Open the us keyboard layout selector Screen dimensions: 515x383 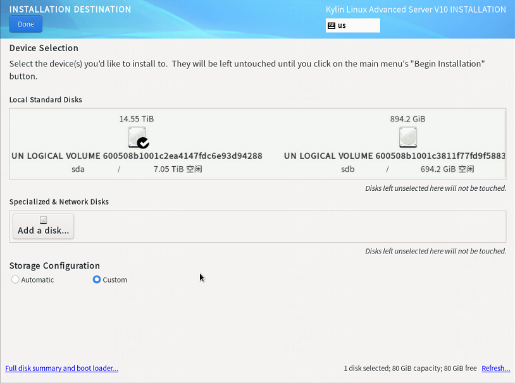[x=353, y=26]
